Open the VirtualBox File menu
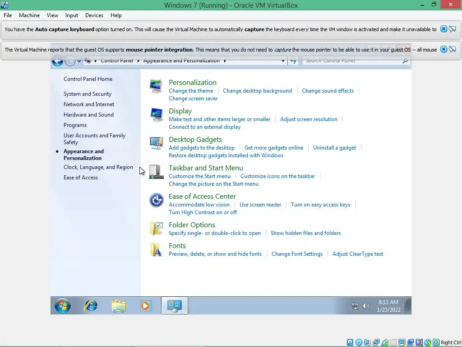 click(8, 15)
